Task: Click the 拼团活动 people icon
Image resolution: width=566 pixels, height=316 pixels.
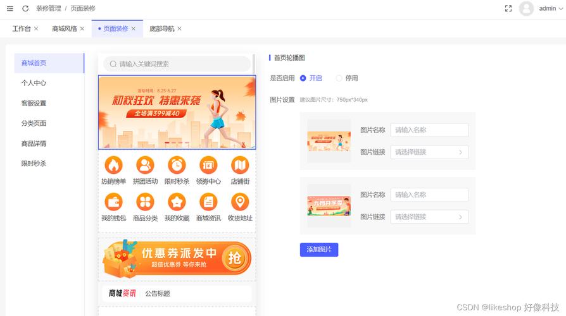Action: (145, 166)
